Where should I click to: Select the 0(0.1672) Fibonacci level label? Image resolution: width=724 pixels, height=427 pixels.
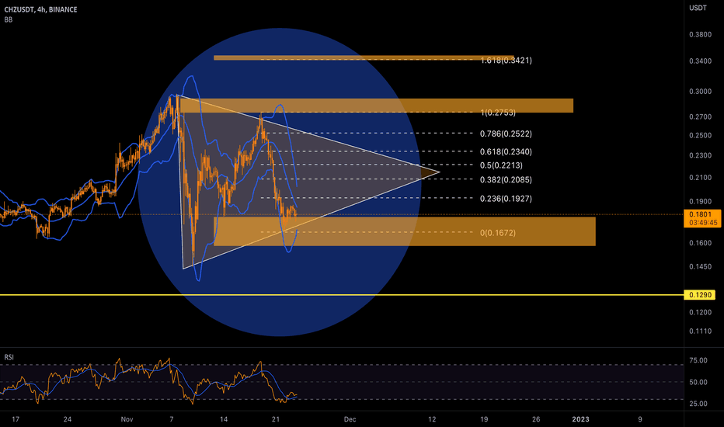(498, 233)
